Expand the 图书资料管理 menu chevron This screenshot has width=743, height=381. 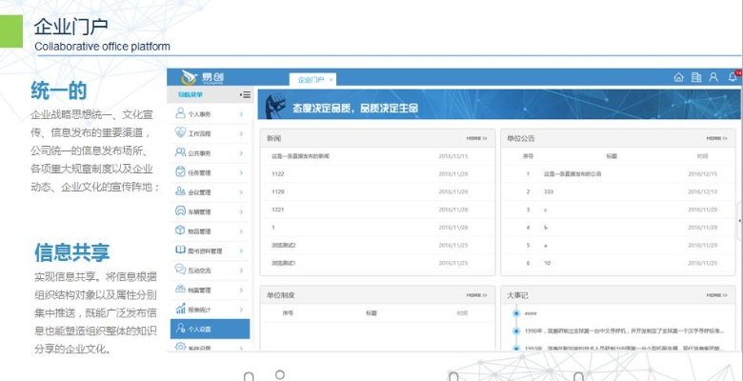pyautogui.click(x=241, y=251)
